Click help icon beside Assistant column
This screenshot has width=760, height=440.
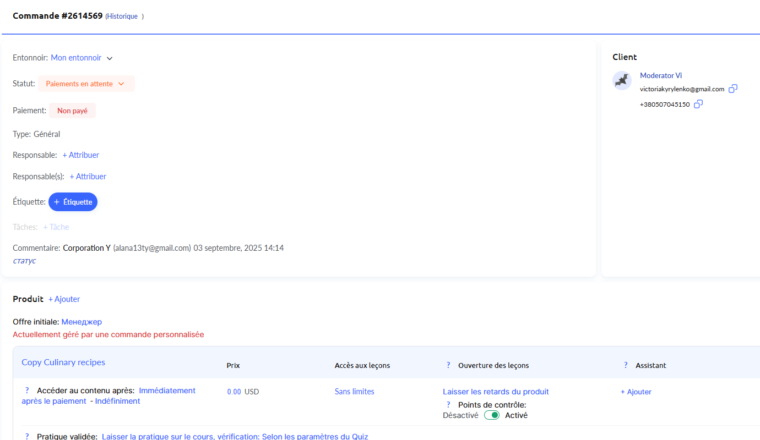tap(626, 365)
